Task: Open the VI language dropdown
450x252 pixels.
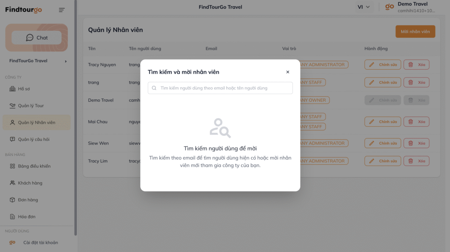Action: (363, 7)
